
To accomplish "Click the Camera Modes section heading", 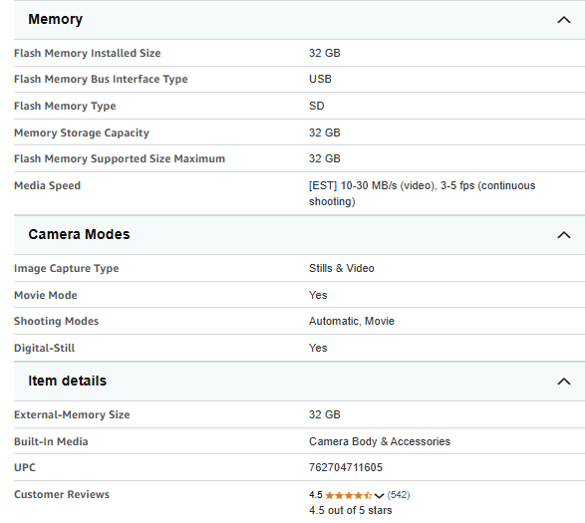I will (79, 234).
